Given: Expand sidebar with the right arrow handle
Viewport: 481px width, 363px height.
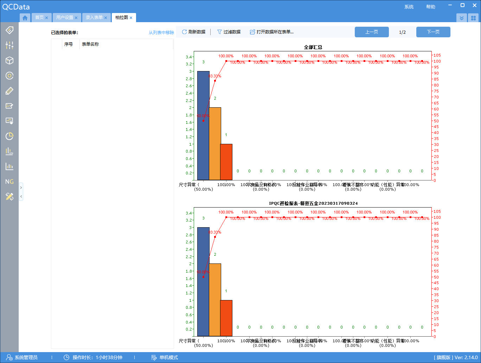Looking at the screenshot, I should tap(21, 188).
